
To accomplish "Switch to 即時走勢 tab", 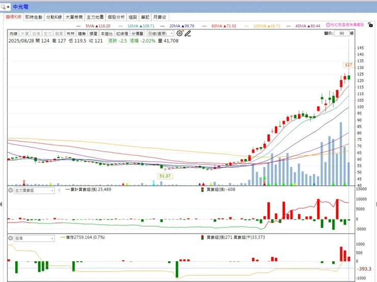I will (34, 17).
